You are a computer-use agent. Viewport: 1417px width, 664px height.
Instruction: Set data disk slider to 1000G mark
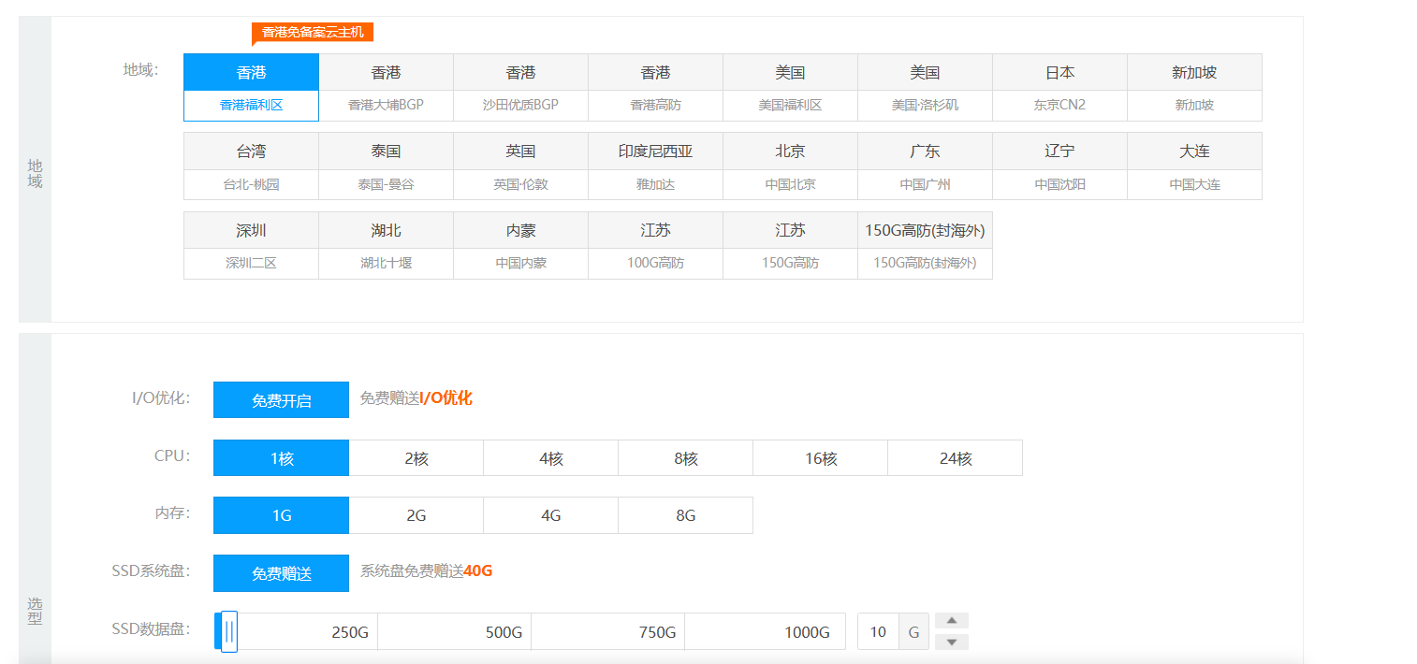pos(807,632)
